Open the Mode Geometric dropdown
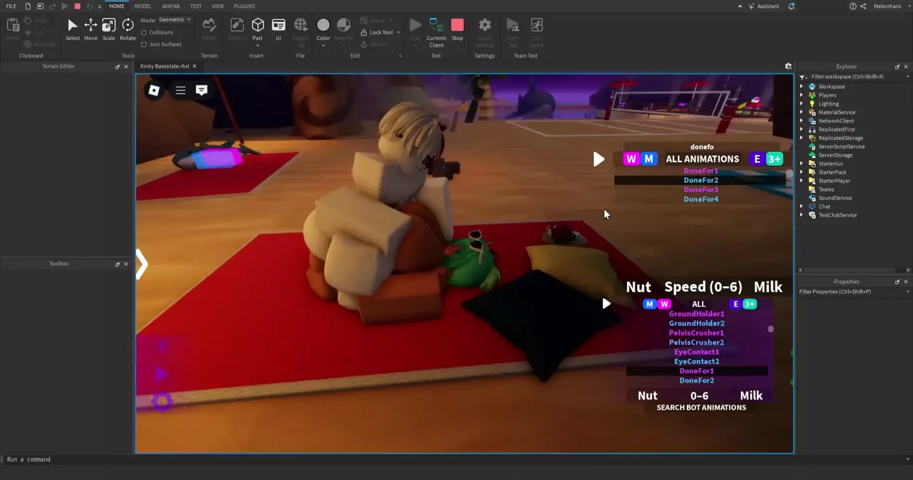 pos(174,20)
